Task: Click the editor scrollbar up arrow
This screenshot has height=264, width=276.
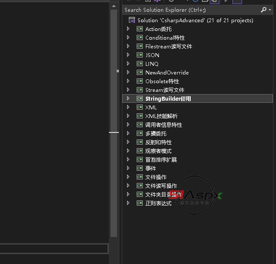Action: click(114, 6)
